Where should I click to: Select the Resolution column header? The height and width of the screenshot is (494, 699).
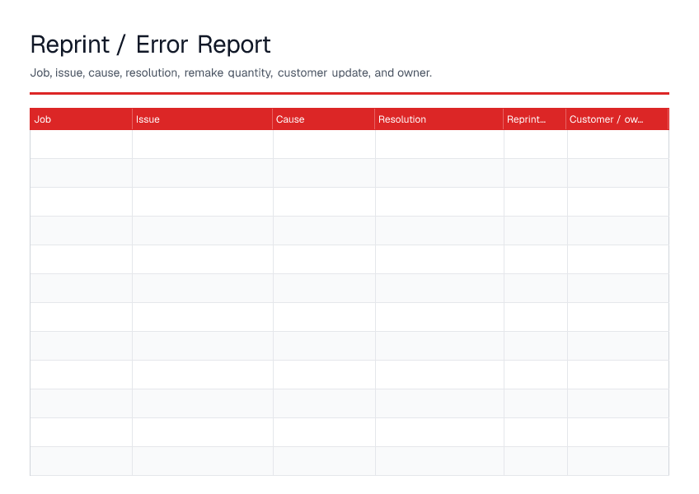click(x=439, y=119)
